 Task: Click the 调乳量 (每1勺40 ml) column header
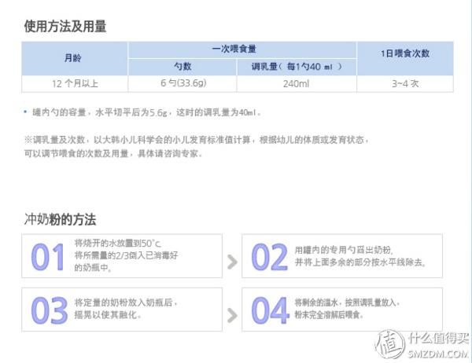pyautogui.click(x=297, y=67)
